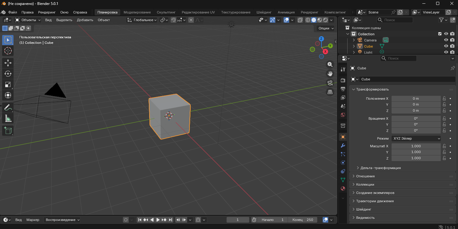Viewport: 458px width, 229px height.
Task: Switch to the Скульптинг workspace tab
Action: (x=166, y=12)
